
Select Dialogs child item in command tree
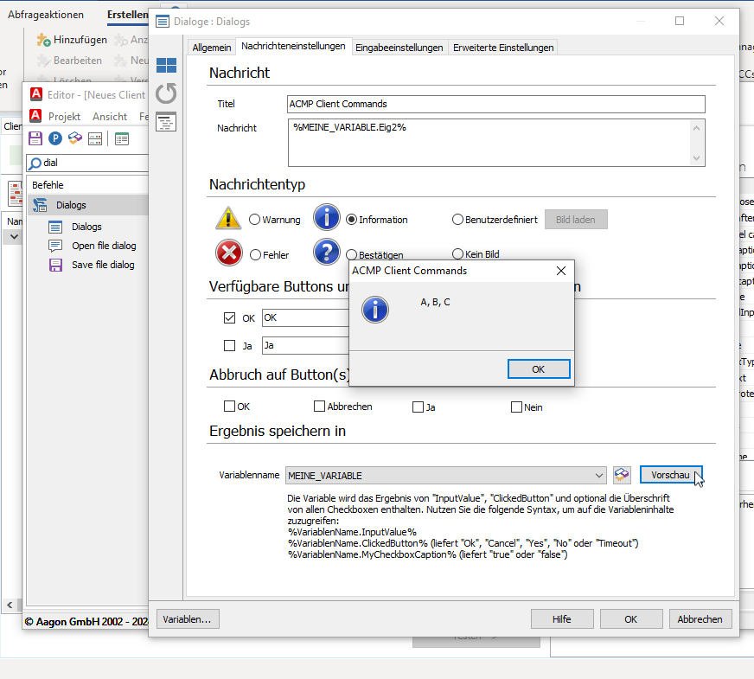(86, 227)
